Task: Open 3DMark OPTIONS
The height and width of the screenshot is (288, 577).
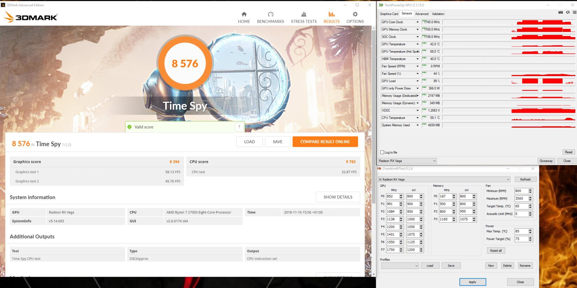Action: (x=355, y=17)
